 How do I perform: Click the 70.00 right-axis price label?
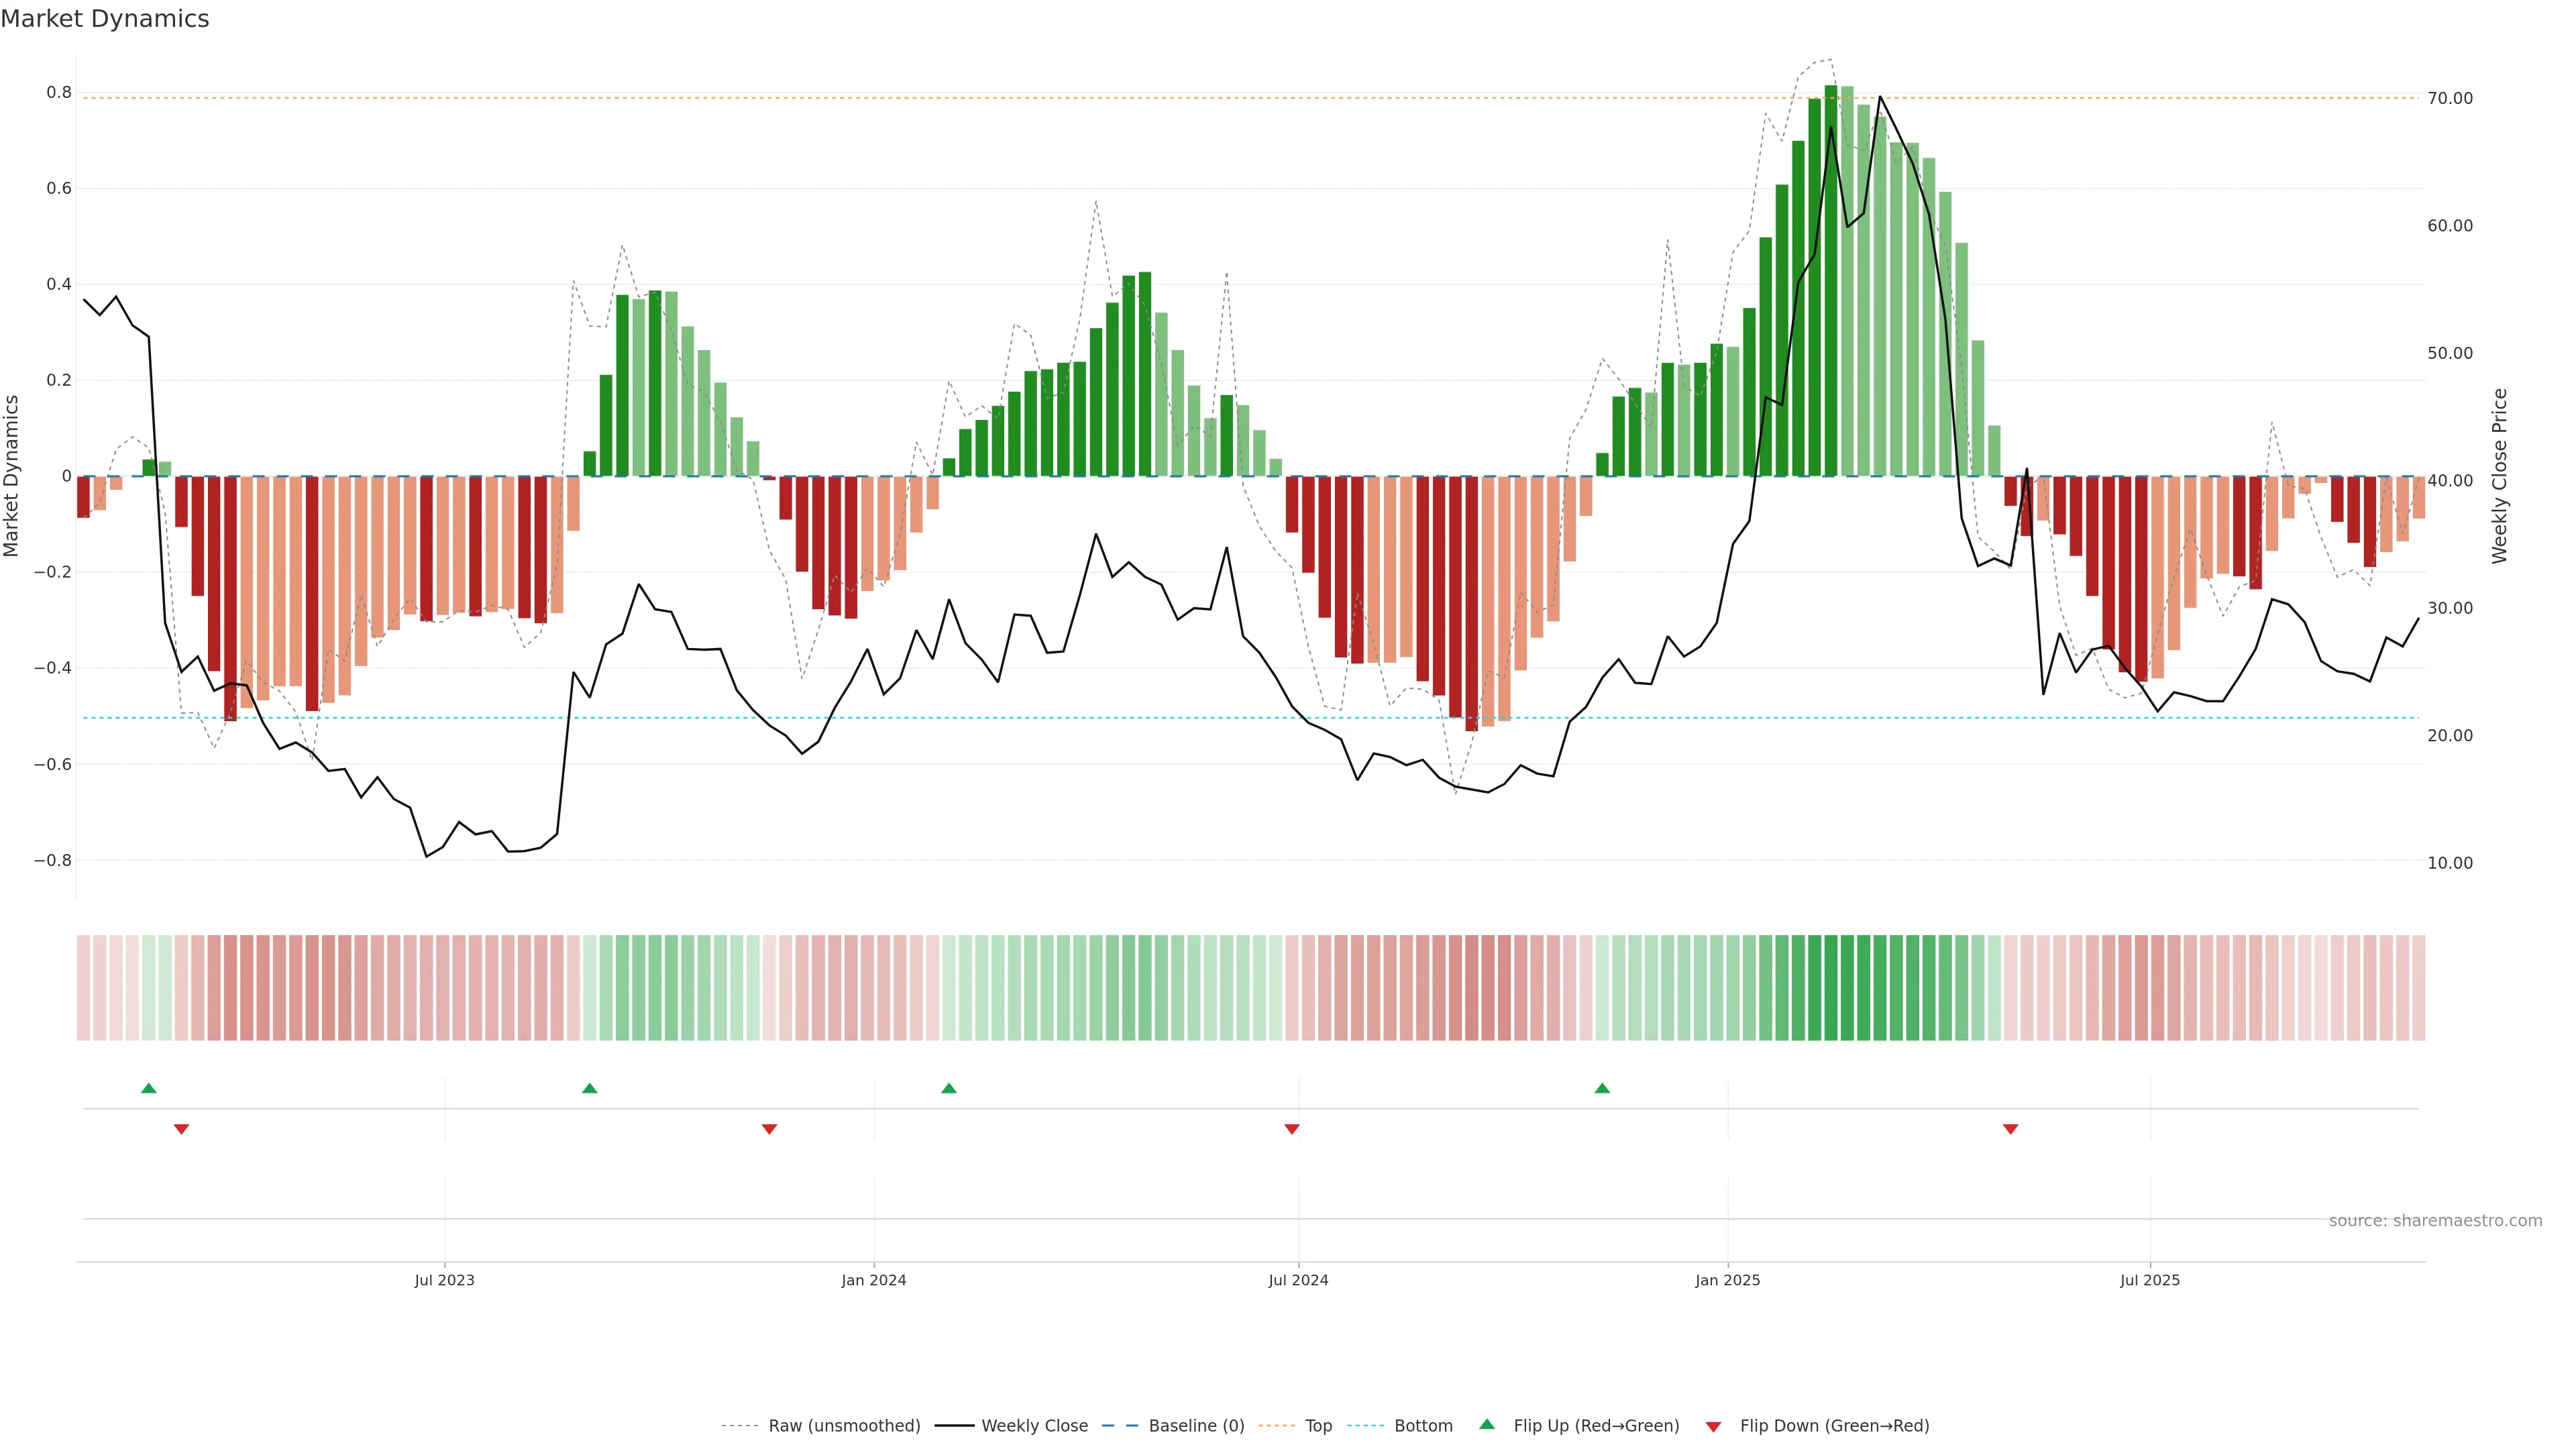[2450, 98]
